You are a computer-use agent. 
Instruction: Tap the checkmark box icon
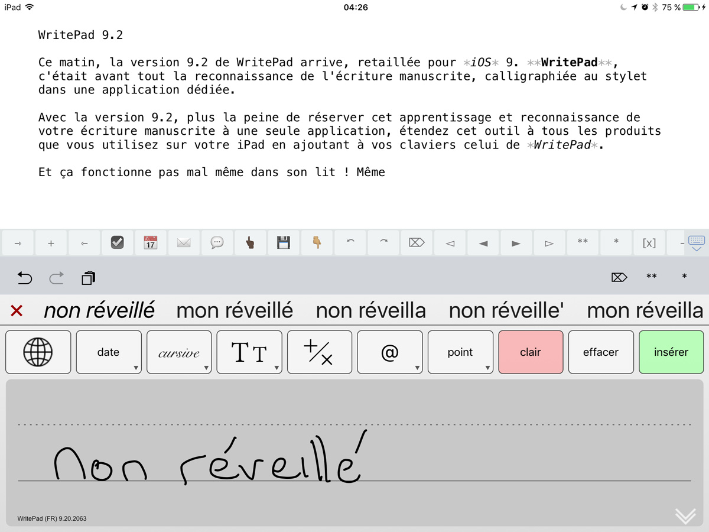point(117,243)
